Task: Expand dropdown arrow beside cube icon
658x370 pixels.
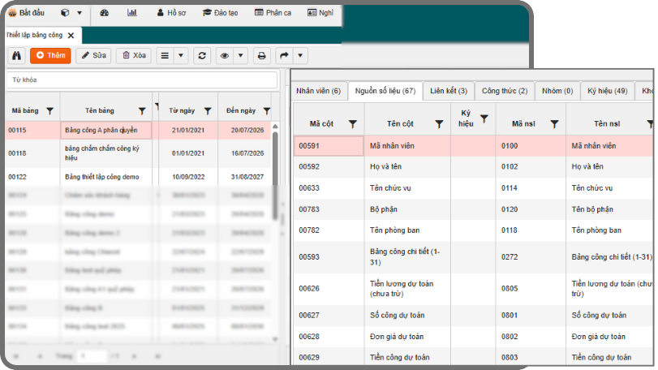Action: click(x=80, y=13)
